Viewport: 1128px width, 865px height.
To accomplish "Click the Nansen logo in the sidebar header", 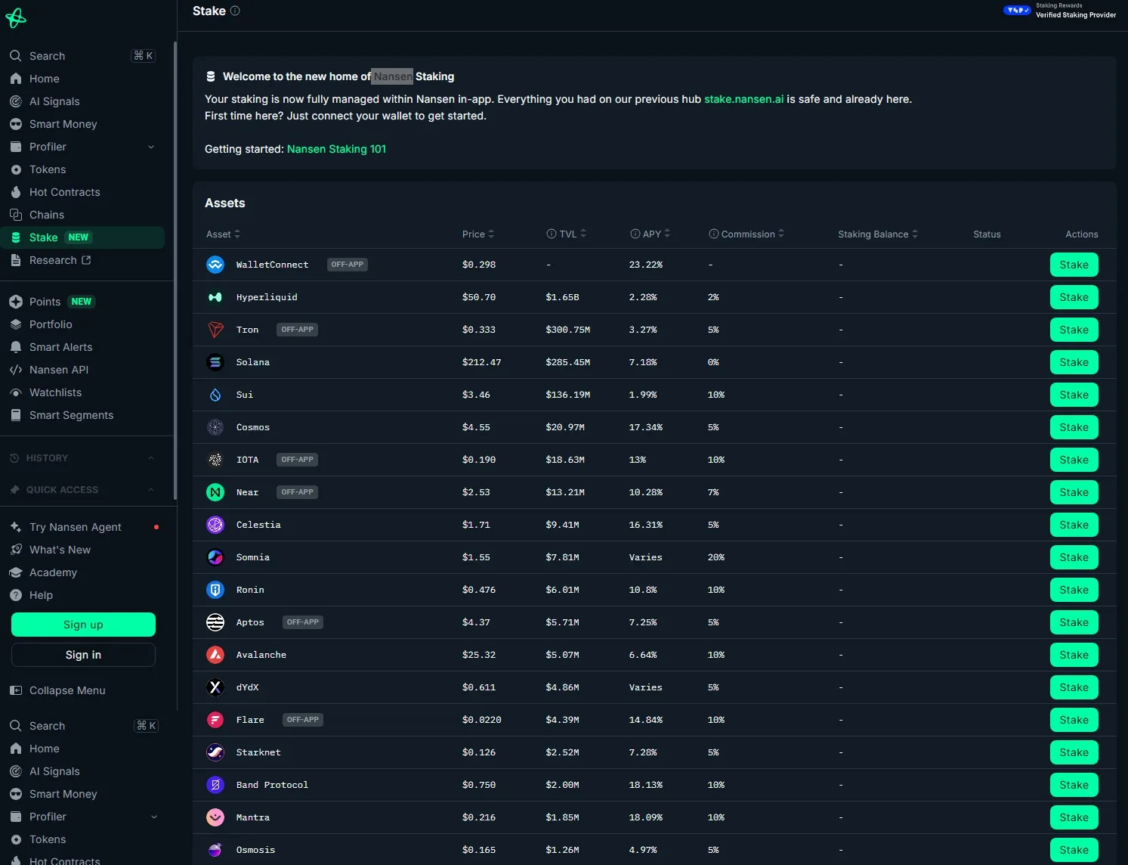I will (16, 18).
